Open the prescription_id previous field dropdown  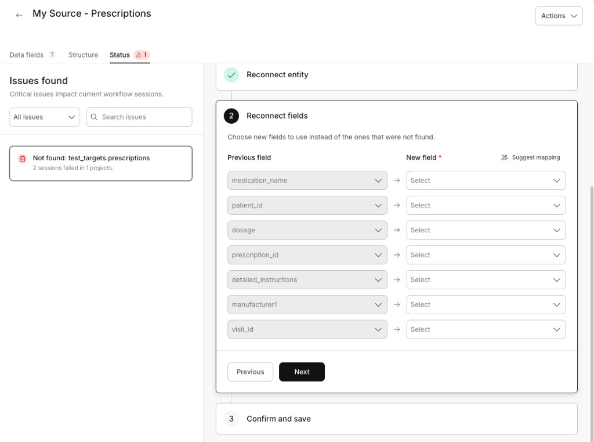[x=307, y=255]
